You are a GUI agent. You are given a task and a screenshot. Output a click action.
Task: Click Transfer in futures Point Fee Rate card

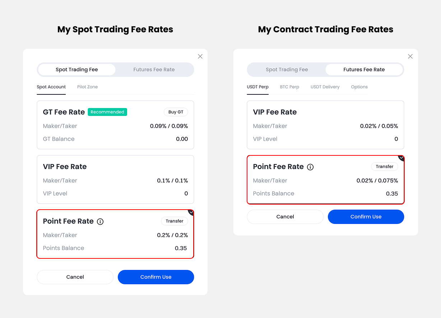[385, 167]
